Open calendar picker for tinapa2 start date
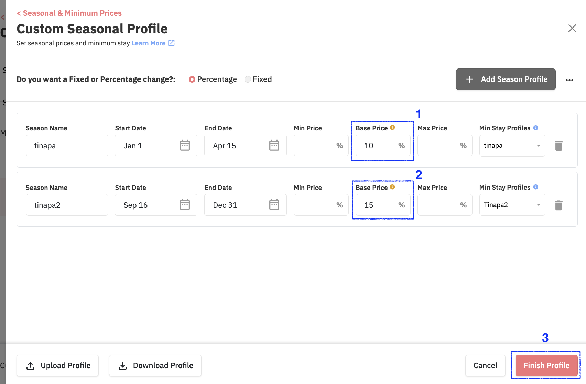Image resolution: width=586 pixels, height=384 pixels. [185, 205]
